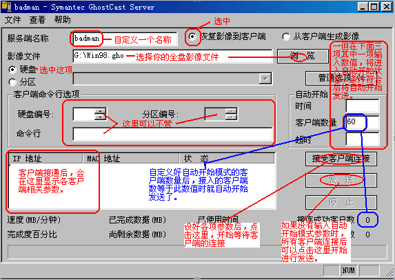Click the 停止 button

tap(341, 202)
